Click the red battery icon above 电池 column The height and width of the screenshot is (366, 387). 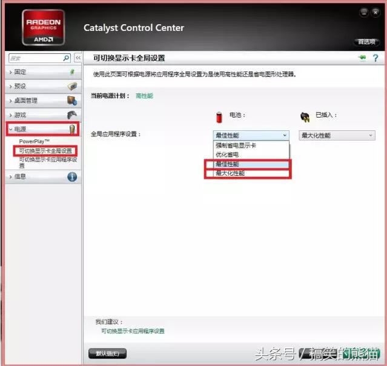pos(219,117)
